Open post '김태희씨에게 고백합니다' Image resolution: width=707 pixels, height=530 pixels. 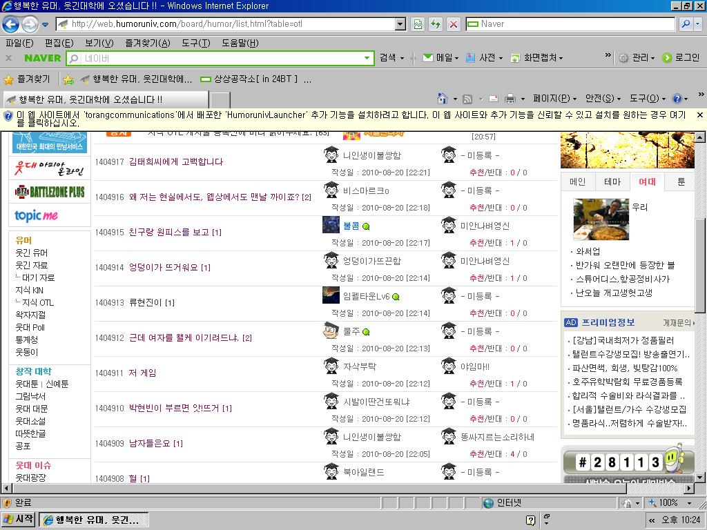[176, 162]
